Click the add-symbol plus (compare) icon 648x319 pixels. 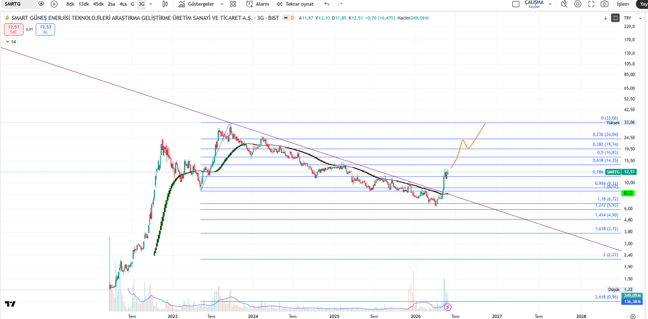point(54,4)
